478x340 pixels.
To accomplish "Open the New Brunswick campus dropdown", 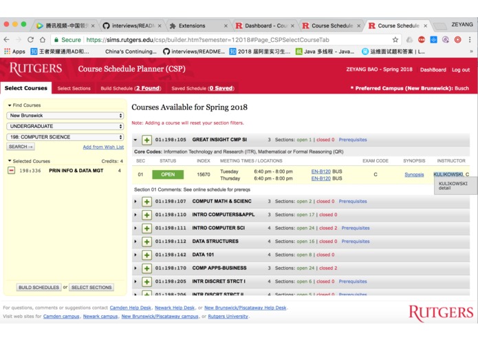I will coord(65,116).
